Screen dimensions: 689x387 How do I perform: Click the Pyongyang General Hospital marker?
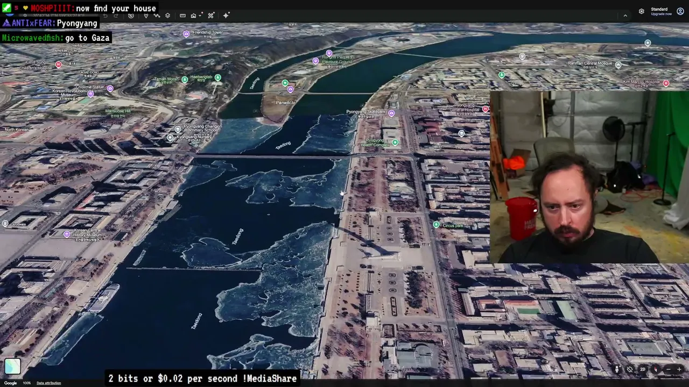click(x=486, y=109)
